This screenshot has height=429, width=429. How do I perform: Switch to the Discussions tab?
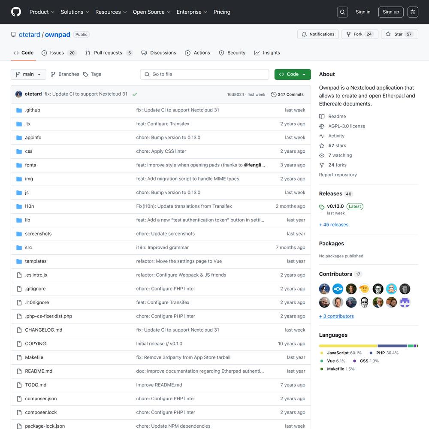159,53
